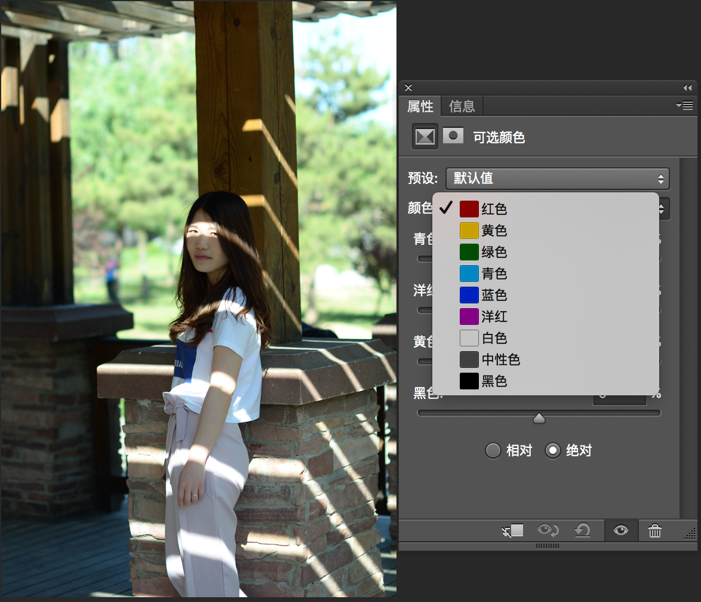The width and height of the screenshot is (701, 602).
Task: Click the 黑色 slider handle
Action: 539,418
